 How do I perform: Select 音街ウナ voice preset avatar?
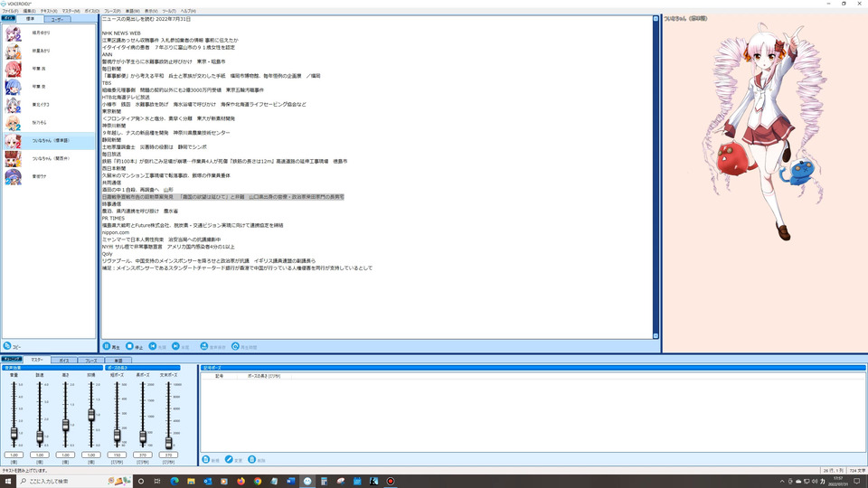(14, 176)
